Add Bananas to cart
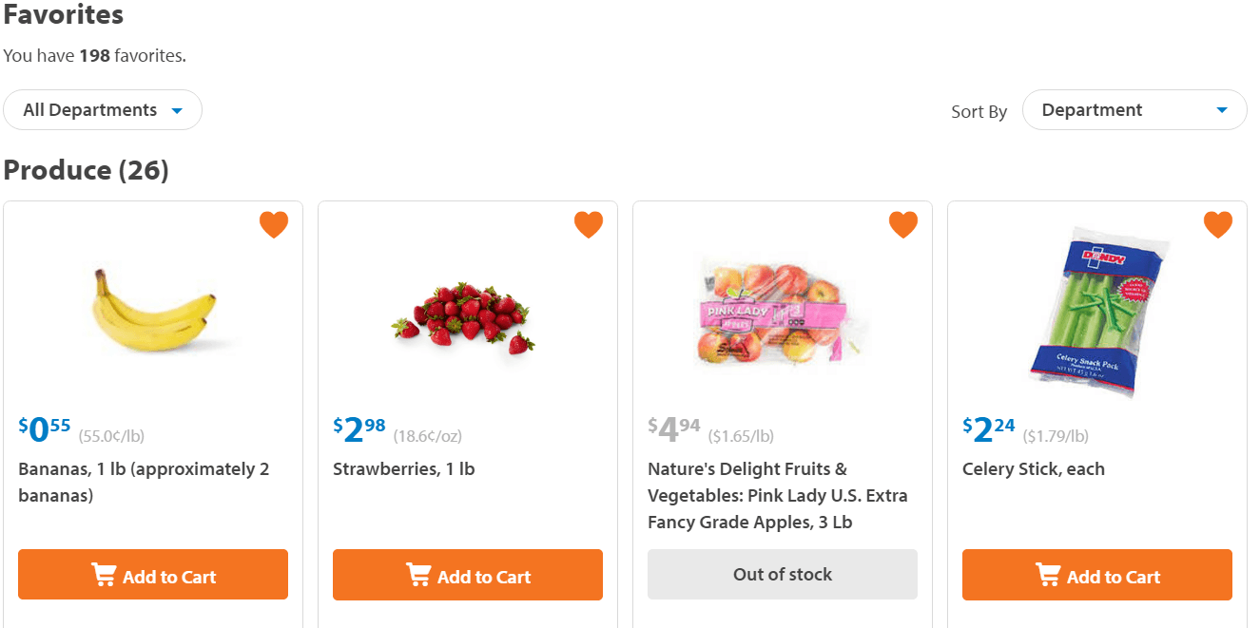The image size is (1260, 628). 152,574
